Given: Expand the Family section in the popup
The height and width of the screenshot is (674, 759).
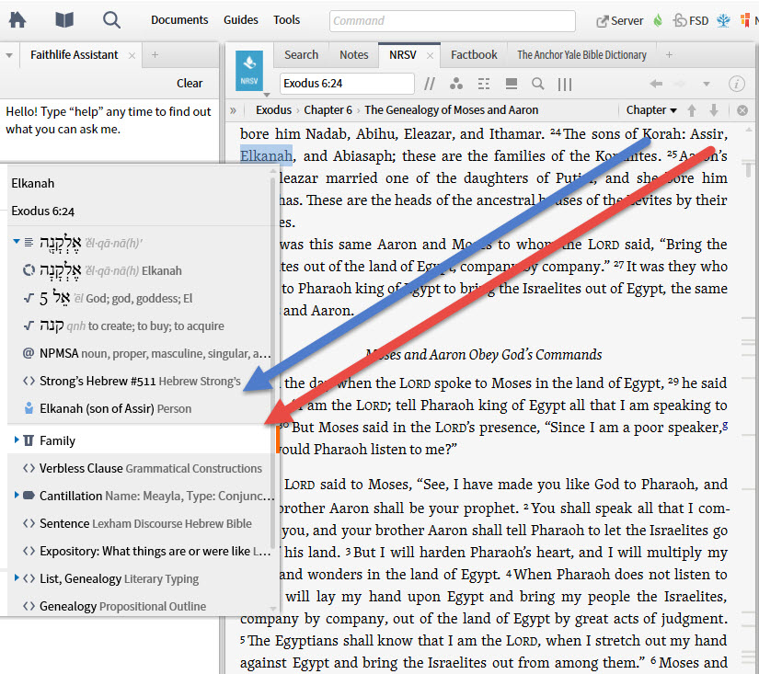Looking at the screenshot, I should pyautogui.click(x=16, y=440).
